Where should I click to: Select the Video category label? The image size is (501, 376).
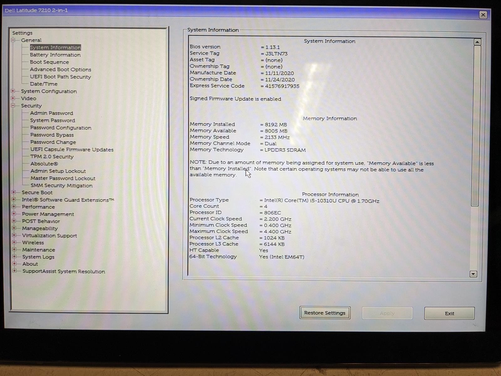click(28, 98)
